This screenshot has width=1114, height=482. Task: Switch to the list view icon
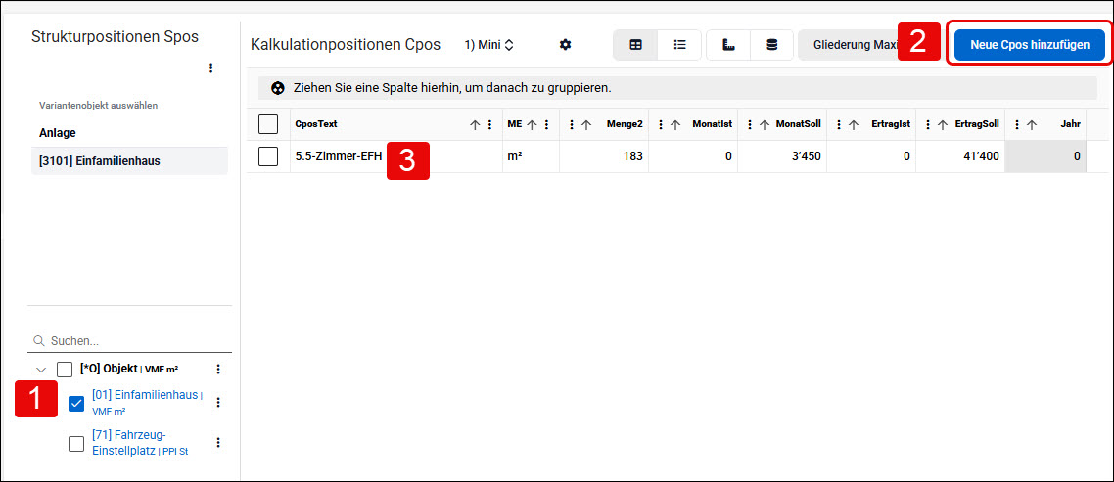pyautogui.click(x=680, y=45)
